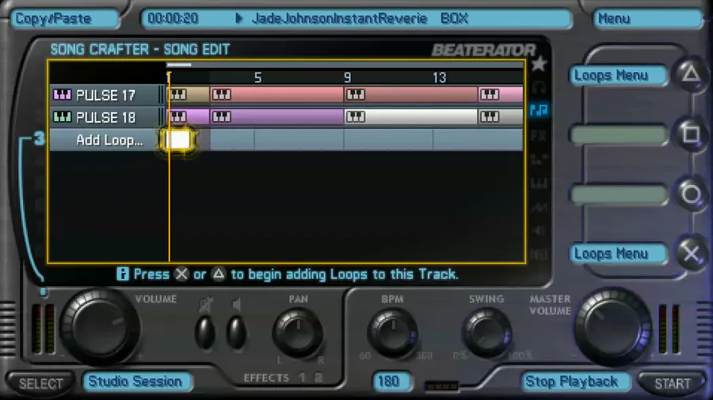Screen dimensions: 713x400
Task: Click Stop Playback
Action: [575, 381]
